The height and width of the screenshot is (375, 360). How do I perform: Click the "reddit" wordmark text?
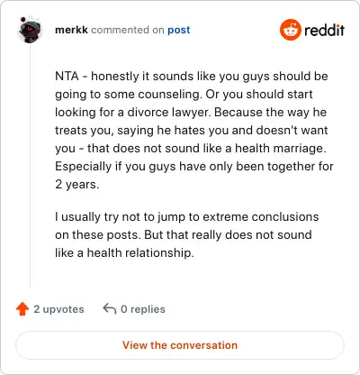[324, 30]
